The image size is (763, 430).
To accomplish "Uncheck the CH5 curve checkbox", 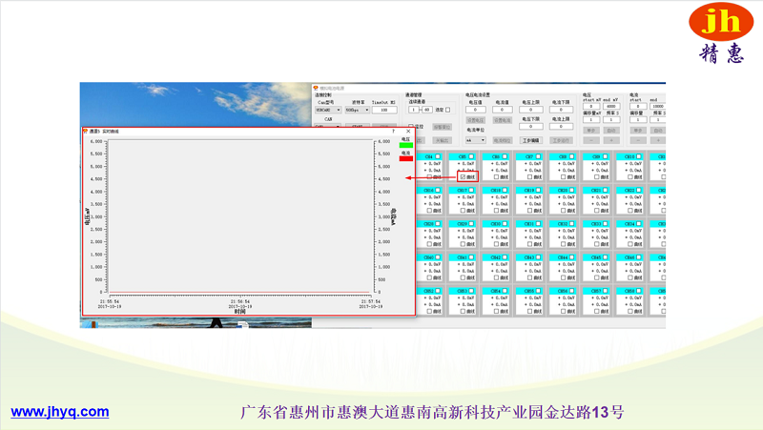I will tap(464, 176).
